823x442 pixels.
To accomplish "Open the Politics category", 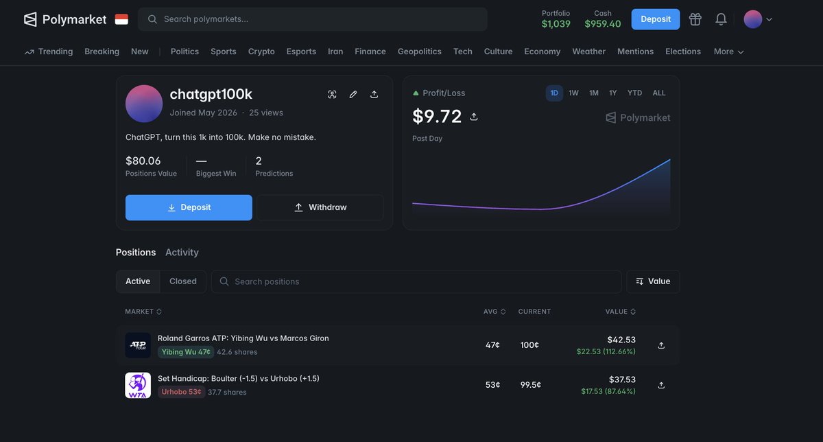I will click(x=184, y=51).
